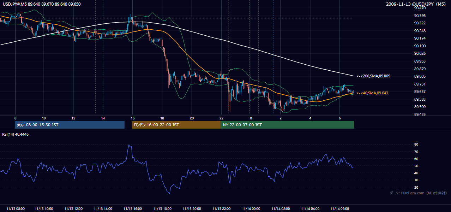451x212 pixels.
Task: Click bottom time label 11/13 14:00
Action: click(103, 209)
